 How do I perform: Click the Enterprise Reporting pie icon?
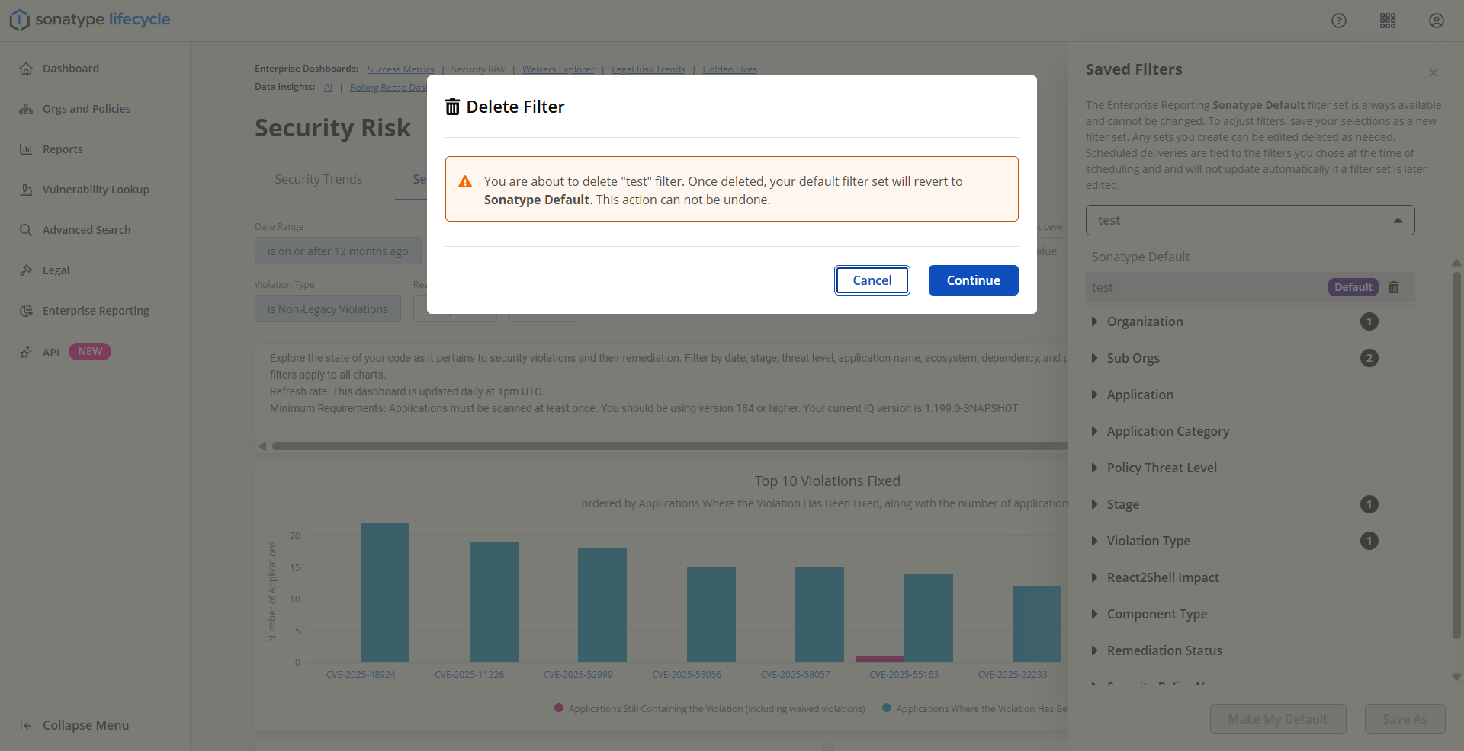tap(26, 311)
